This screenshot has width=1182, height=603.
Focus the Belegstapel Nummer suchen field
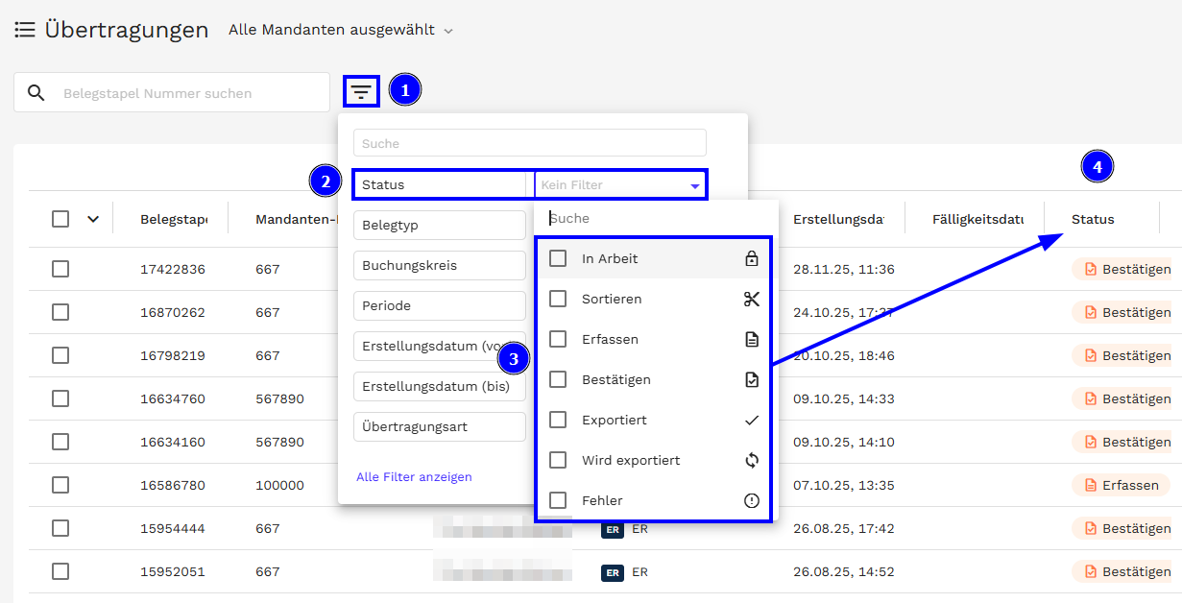click(182, 93)
